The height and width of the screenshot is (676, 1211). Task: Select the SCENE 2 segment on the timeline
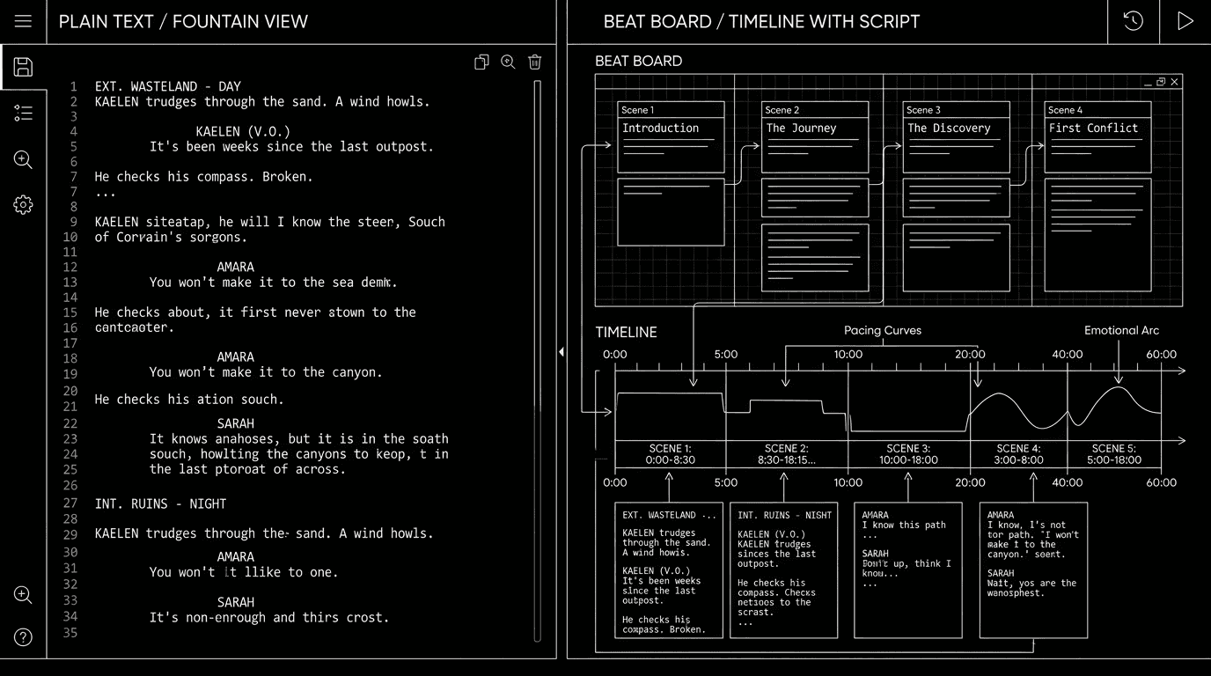click(x=786, y=452)
